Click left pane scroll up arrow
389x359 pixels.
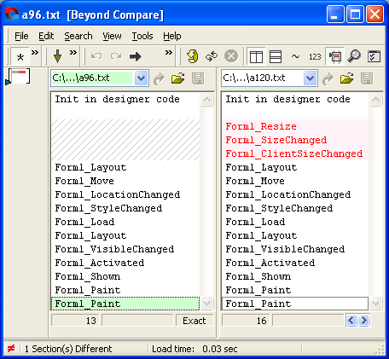pos(206,100)
